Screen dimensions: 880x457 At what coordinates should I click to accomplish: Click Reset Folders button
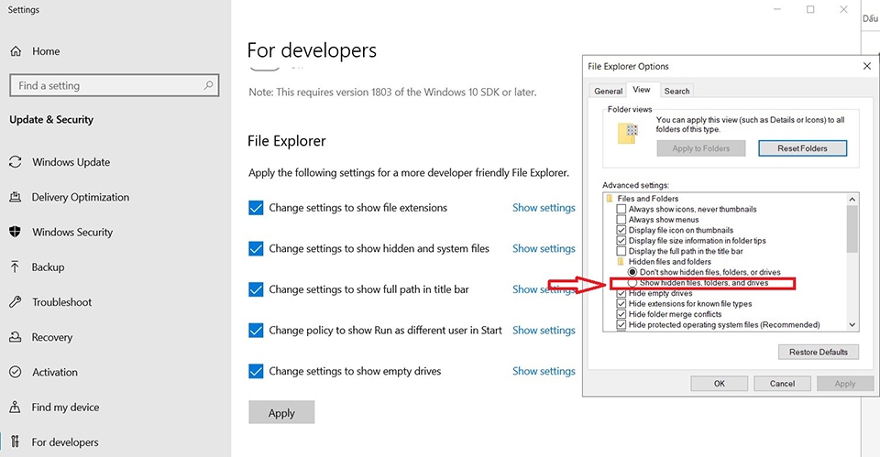tap(803, 148)
